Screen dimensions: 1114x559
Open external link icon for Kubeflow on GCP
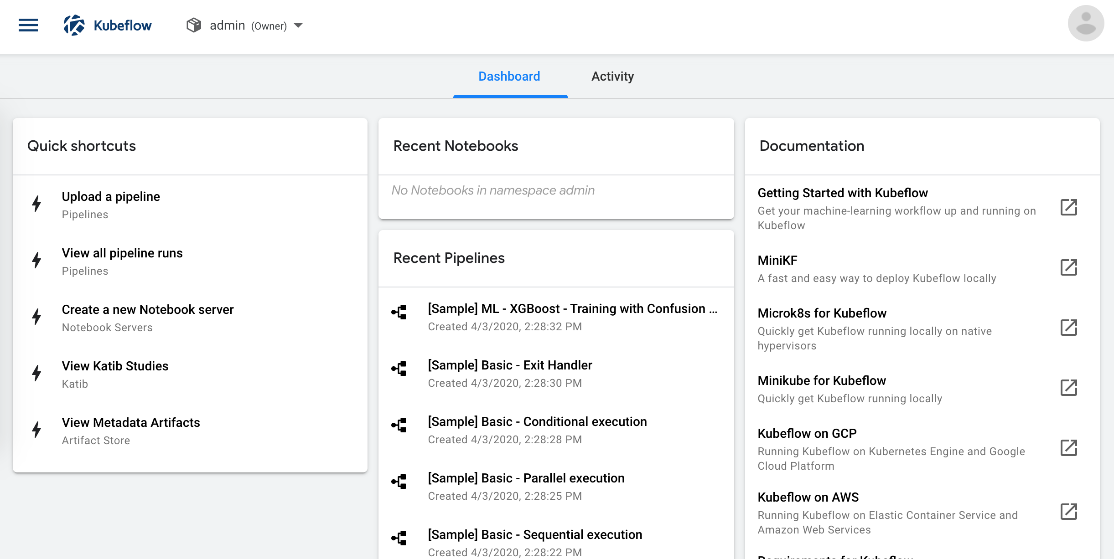click(x=1068, y=448)
